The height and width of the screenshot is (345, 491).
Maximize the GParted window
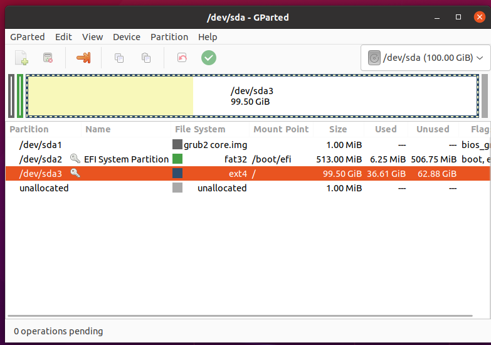tap(458, 17)
